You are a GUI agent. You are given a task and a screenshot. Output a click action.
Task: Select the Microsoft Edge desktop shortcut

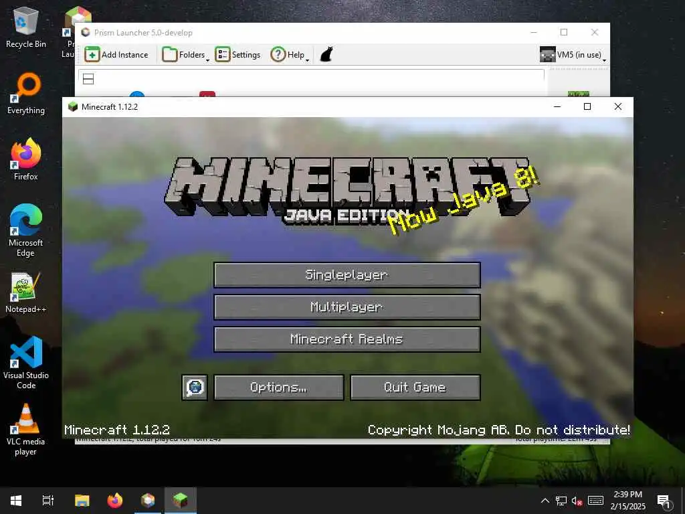(26, 230)
